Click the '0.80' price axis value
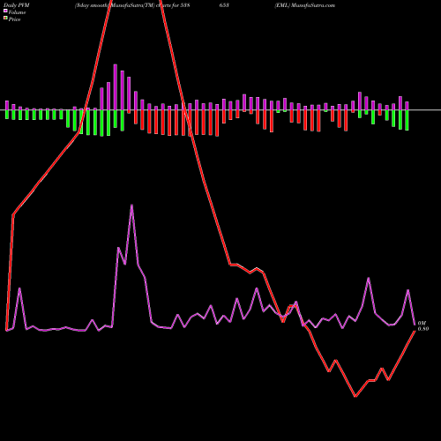The image size is (441, 441). pos(423,329)
